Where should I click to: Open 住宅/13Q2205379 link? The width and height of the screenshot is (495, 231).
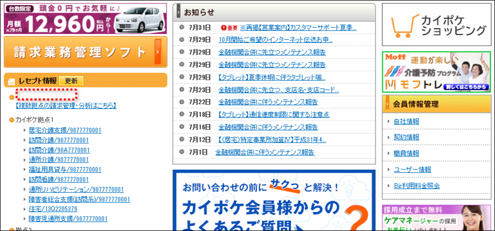click(x=53, y=209)
